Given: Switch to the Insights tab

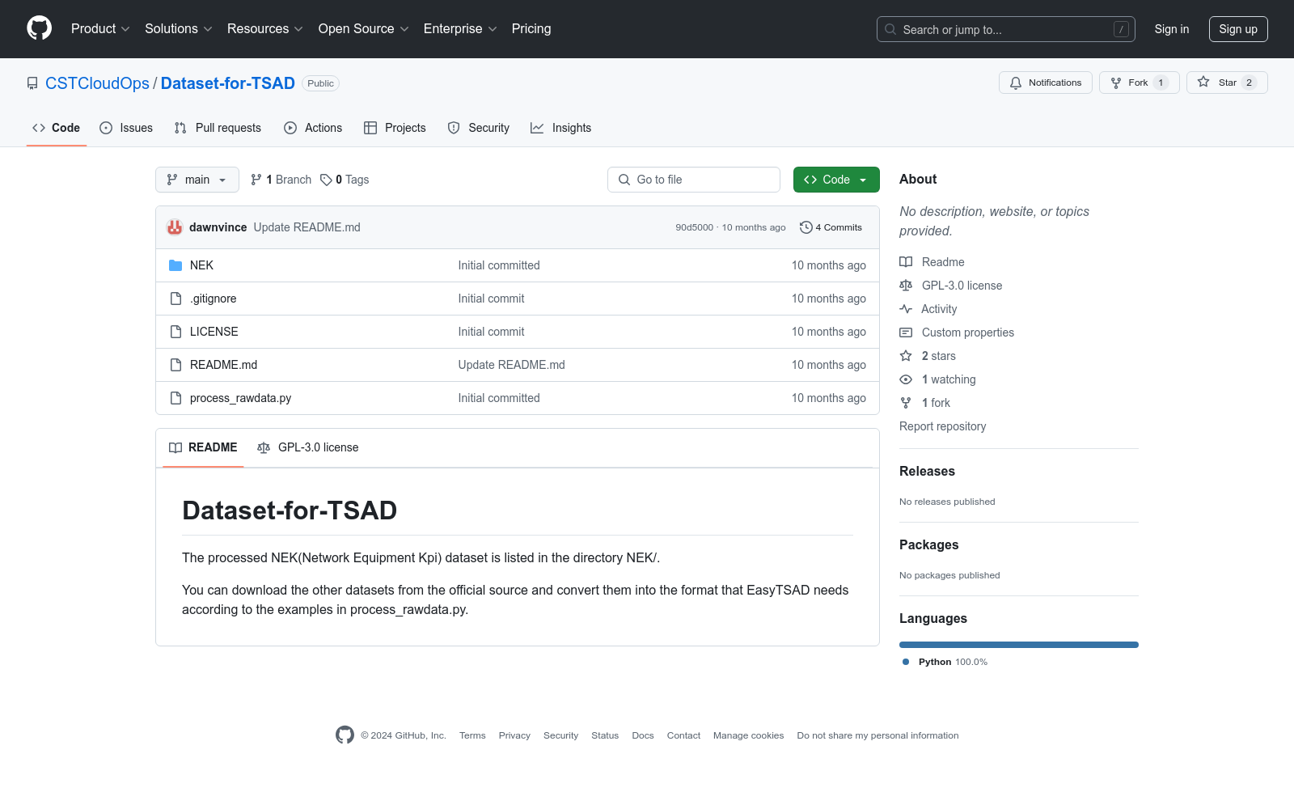Looking at the screenshot, I should [561, 128].
